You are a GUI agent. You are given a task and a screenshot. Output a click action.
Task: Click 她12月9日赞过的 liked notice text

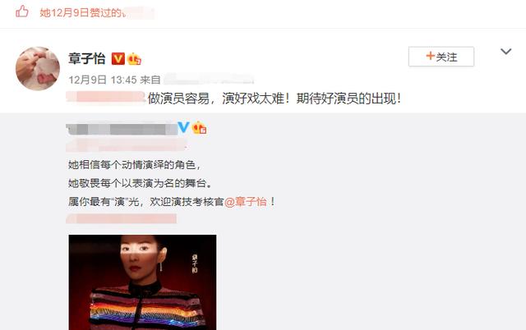coord(81,12)
